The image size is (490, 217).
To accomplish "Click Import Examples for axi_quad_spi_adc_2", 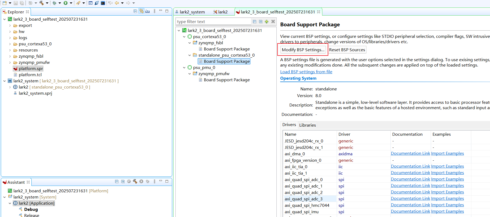I will tap(448, 192).
